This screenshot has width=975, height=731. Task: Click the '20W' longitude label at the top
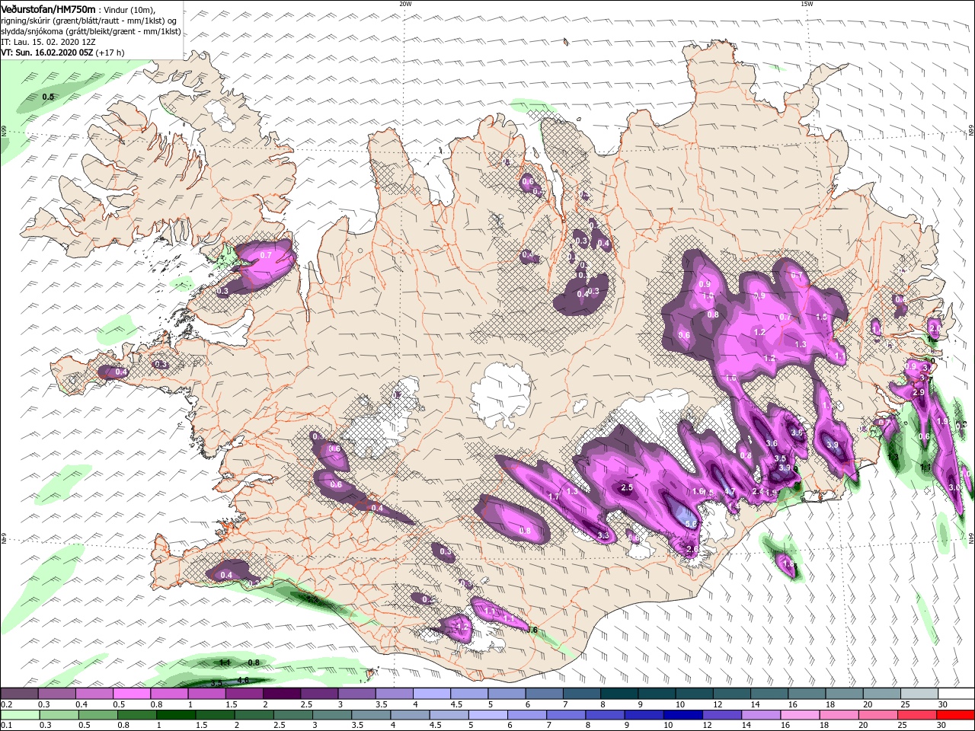pos(406,3)
